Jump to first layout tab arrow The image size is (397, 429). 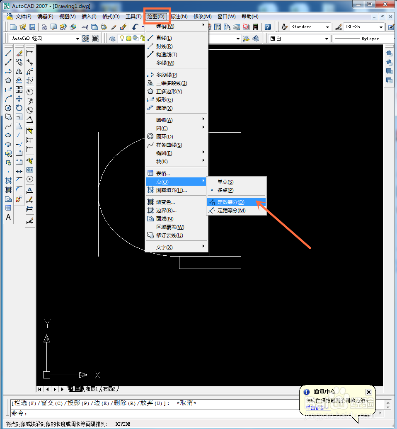[40, 389]
